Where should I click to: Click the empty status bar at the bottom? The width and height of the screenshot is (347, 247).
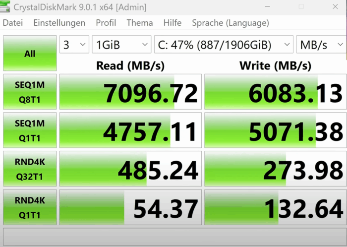tap(173, 236)
